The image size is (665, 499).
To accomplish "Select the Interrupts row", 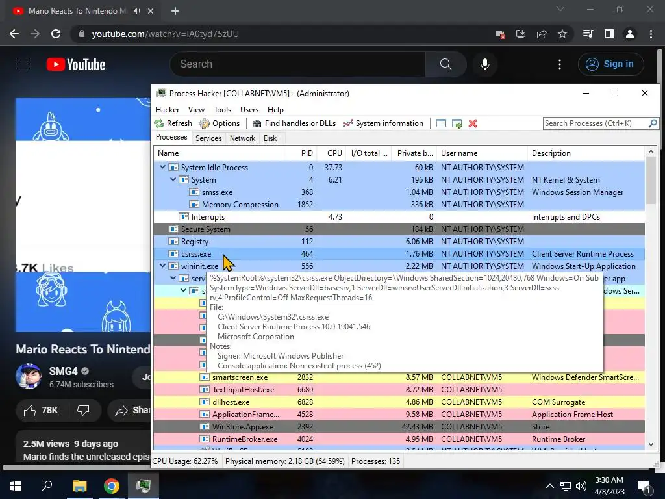I will coord(399,217).
